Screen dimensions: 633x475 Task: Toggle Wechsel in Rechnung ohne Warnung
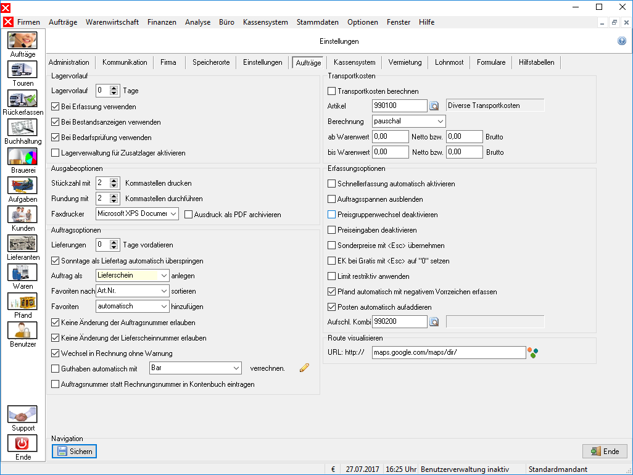tap(56, 353)
